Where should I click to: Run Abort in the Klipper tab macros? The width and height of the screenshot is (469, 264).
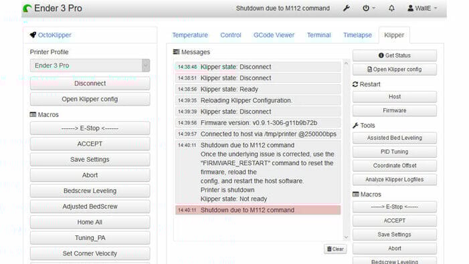point(395,249)
